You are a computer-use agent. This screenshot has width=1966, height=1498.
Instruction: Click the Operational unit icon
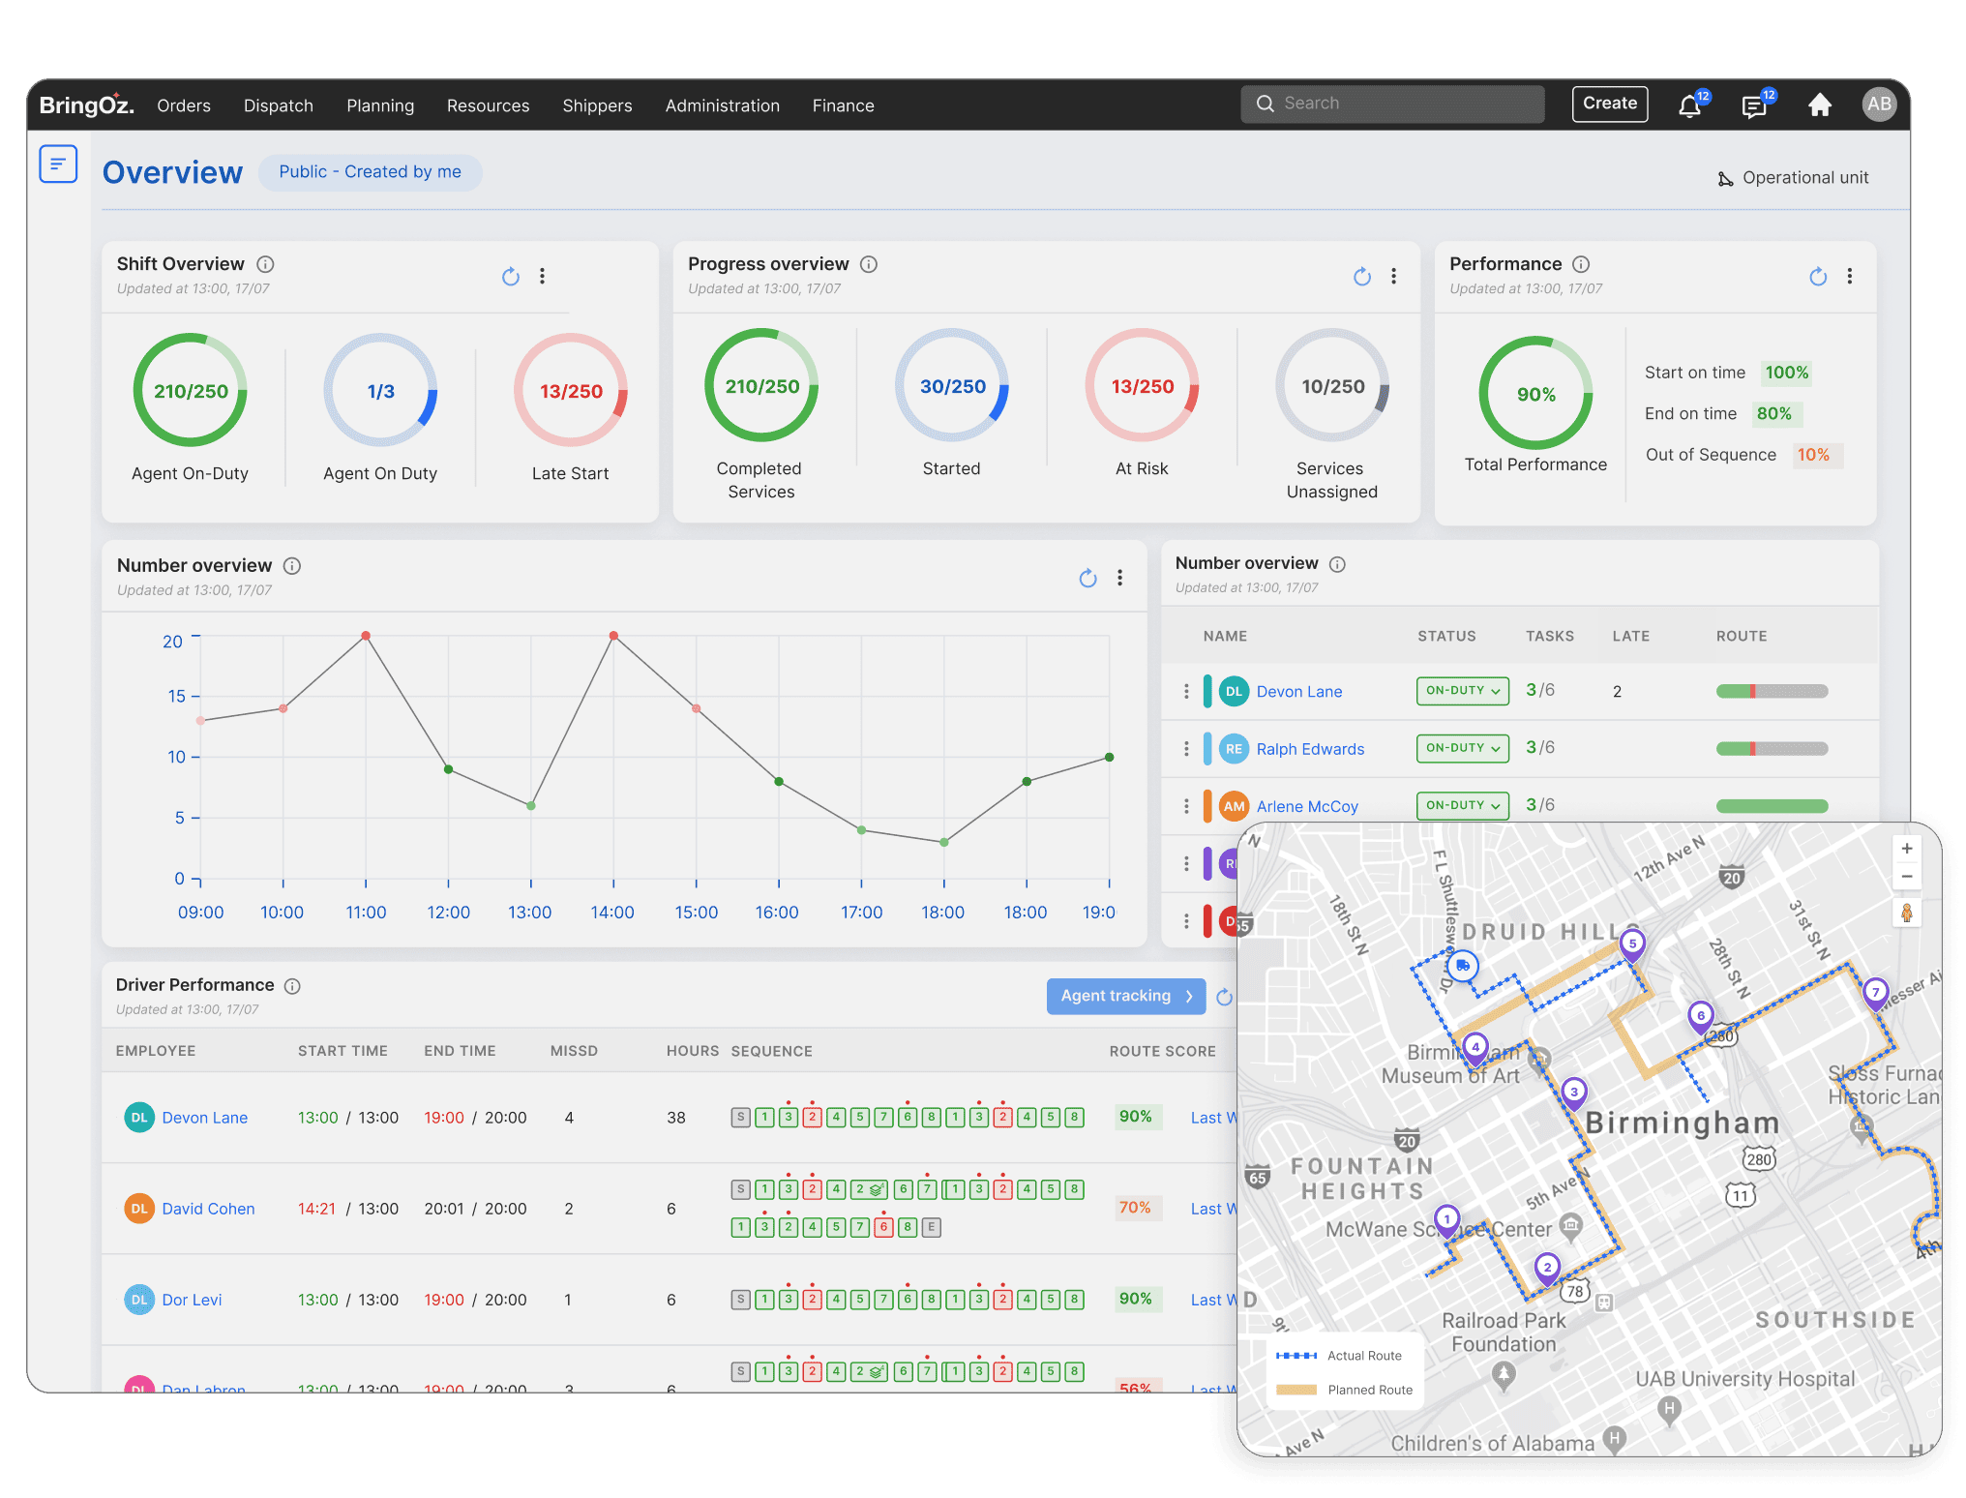tap(1725, 178)
